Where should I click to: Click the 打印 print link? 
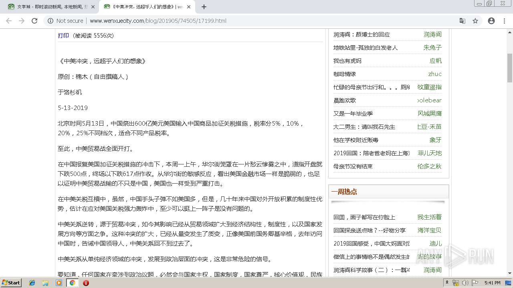[63, 36]
